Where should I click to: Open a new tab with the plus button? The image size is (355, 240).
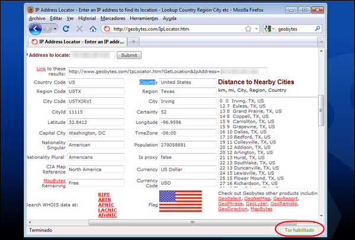(133, 41)
